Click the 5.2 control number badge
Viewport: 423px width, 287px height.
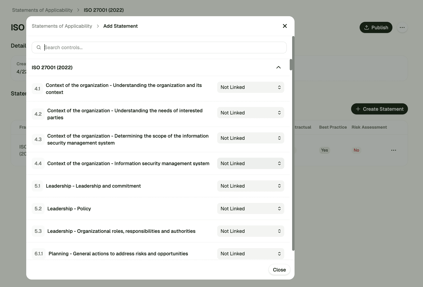(x=38, y=209)
